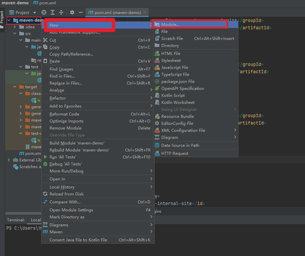
Task: Click the Kotlin Worksheet icon
Action: click(157, 103)
